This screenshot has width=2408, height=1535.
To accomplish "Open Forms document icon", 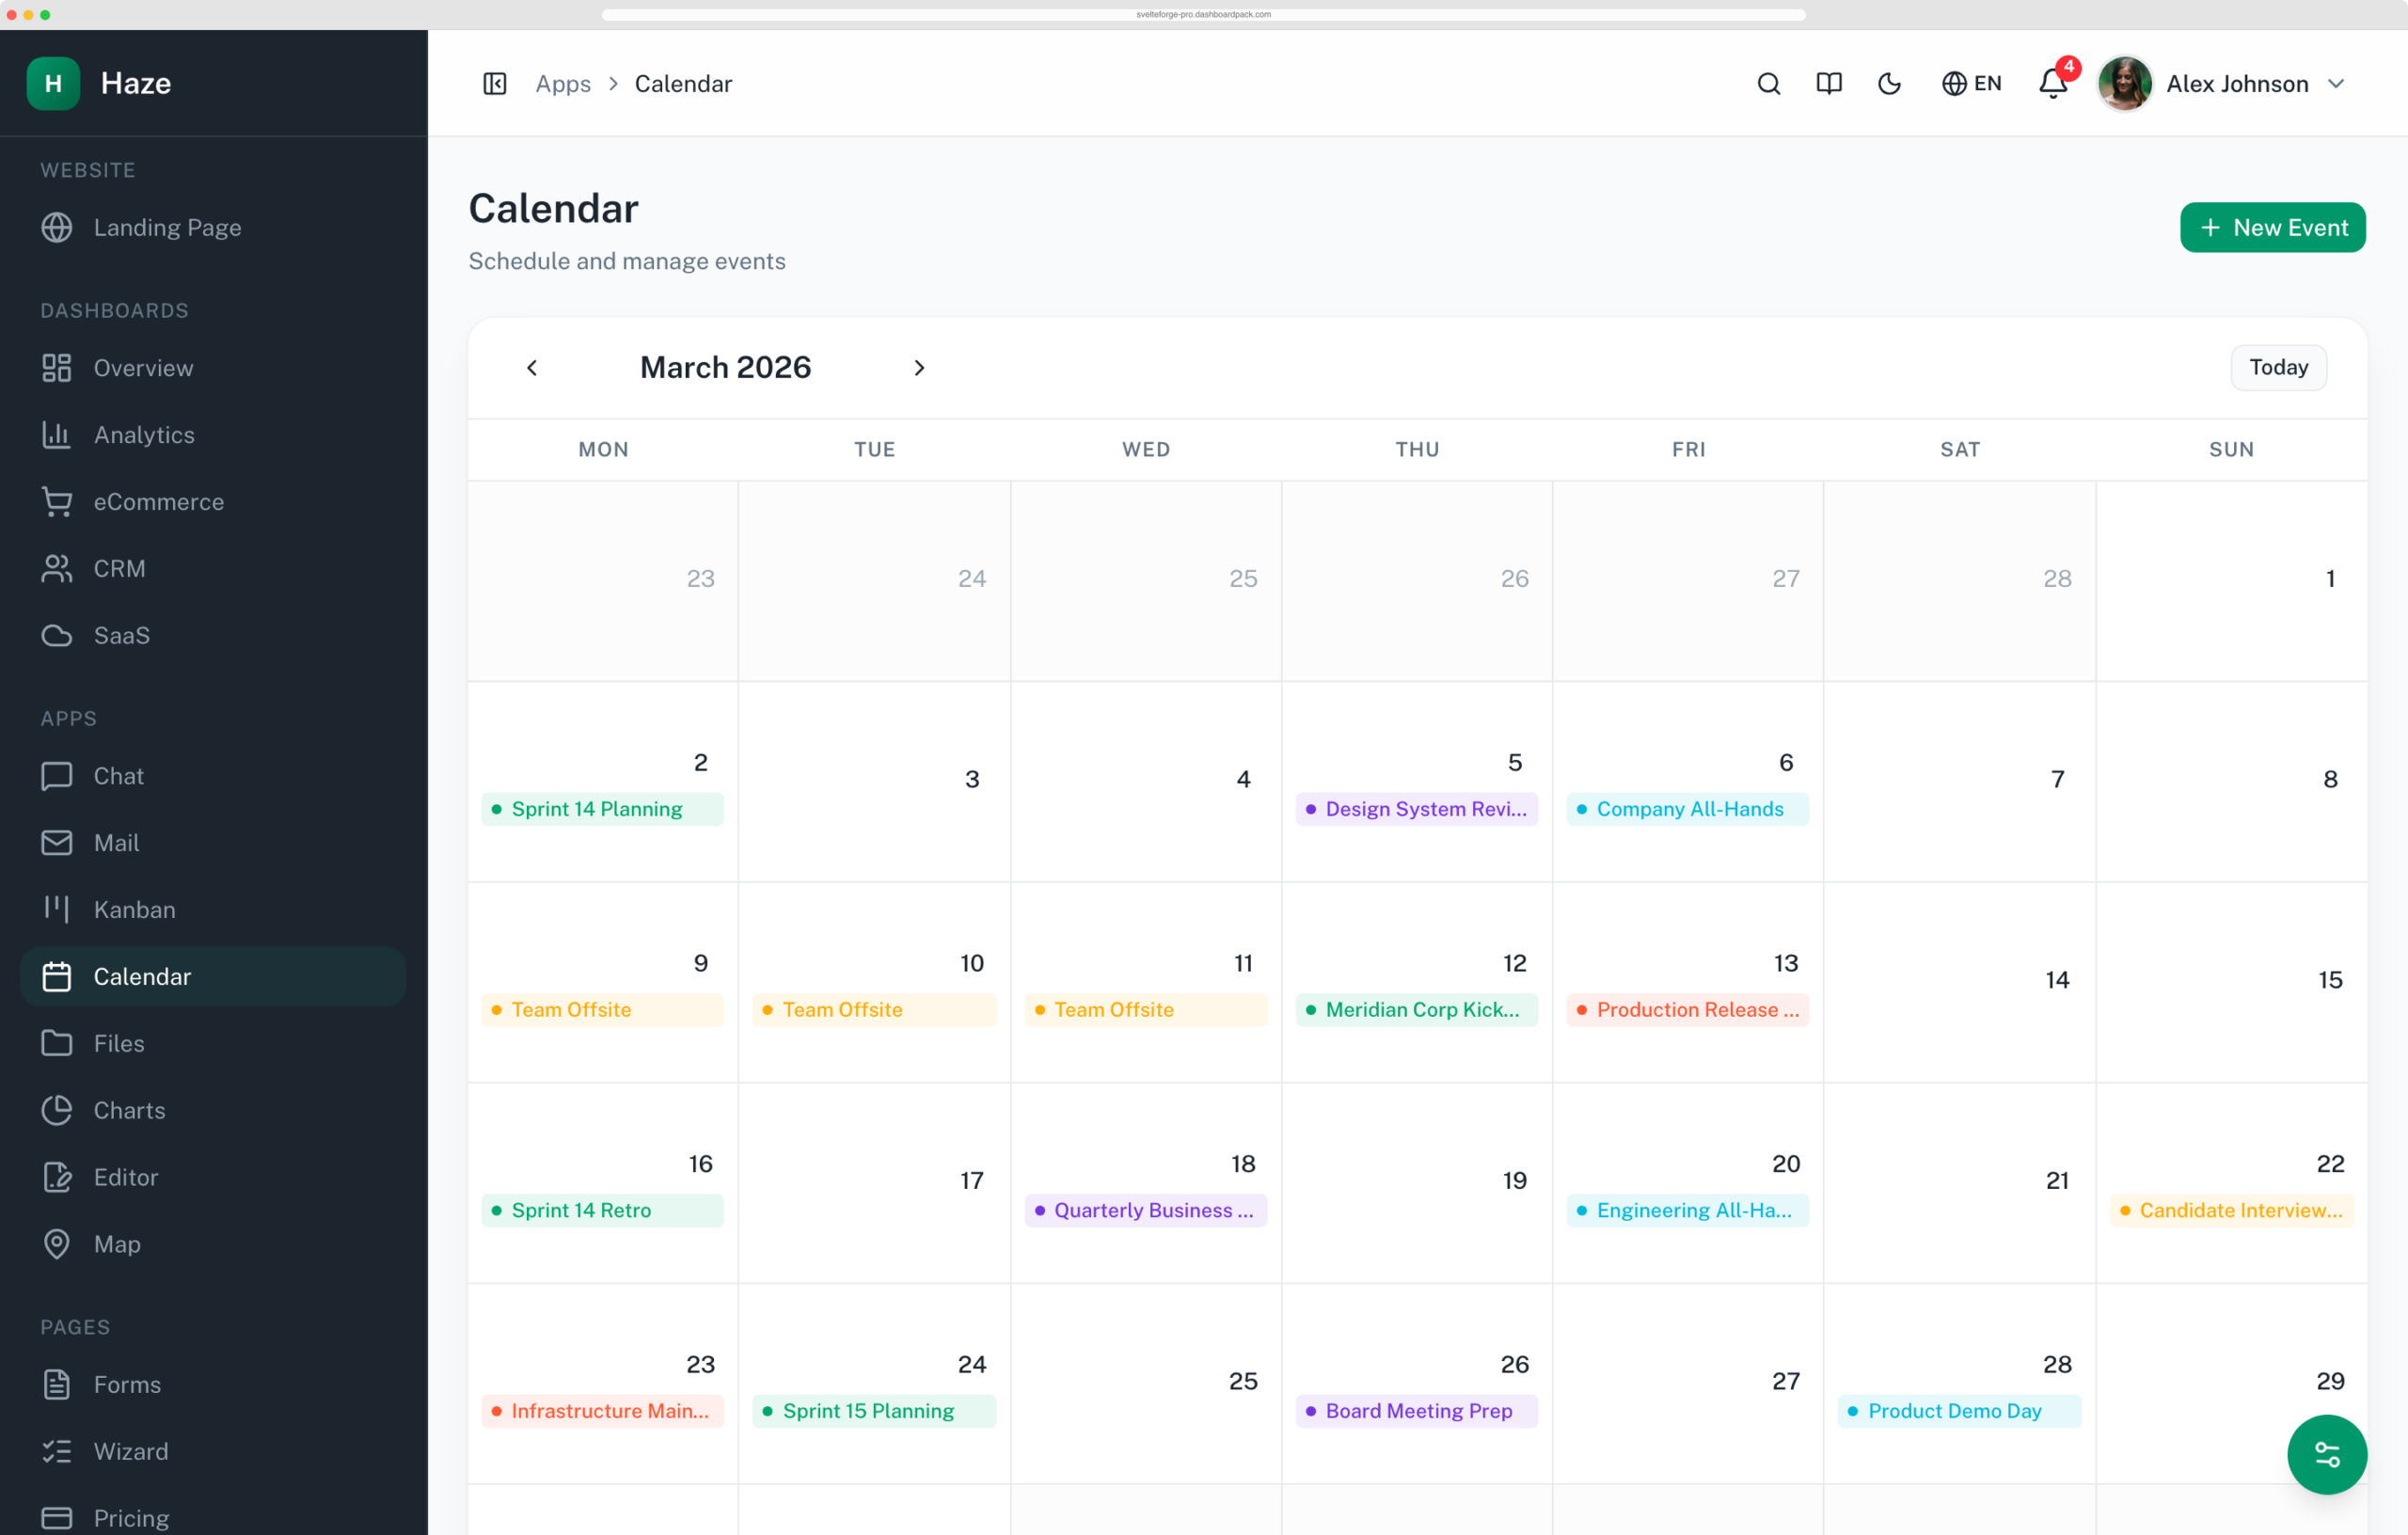I will pos(57,1384).
